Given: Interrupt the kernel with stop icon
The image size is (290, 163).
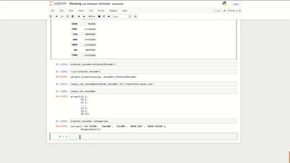Looking at the screenshot, I should click(x=99, y=16).
